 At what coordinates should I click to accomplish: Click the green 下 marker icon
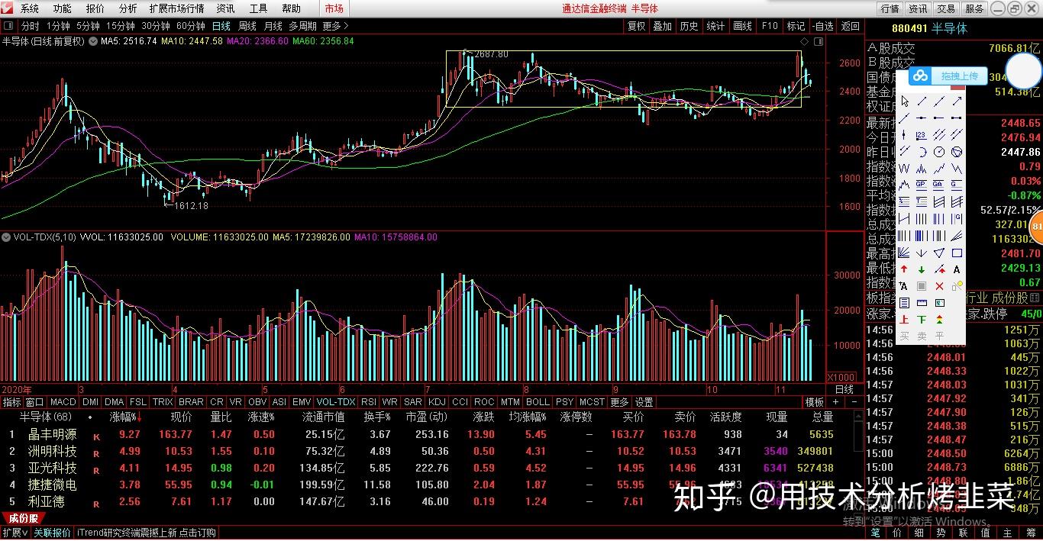(922, 319)
